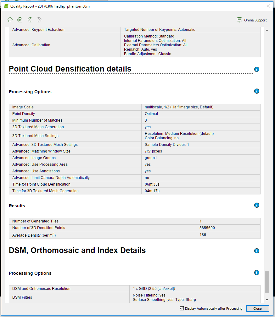Click densified points count '5855690'
The height and width of the screenshot is (317, 275).
coord(207,228)
